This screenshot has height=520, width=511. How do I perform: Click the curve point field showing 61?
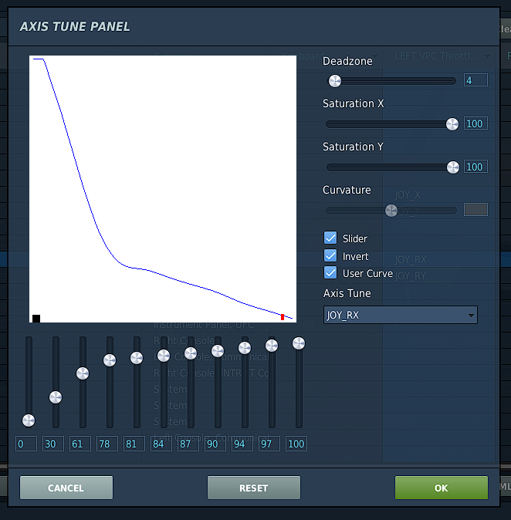click(80, 444)
